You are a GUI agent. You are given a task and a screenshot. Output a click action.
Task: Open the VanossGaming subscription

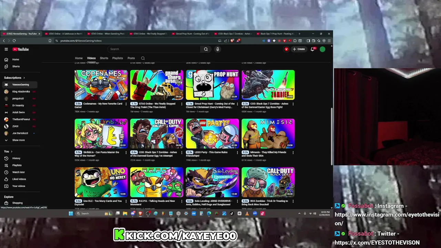[x=20, y=84]
